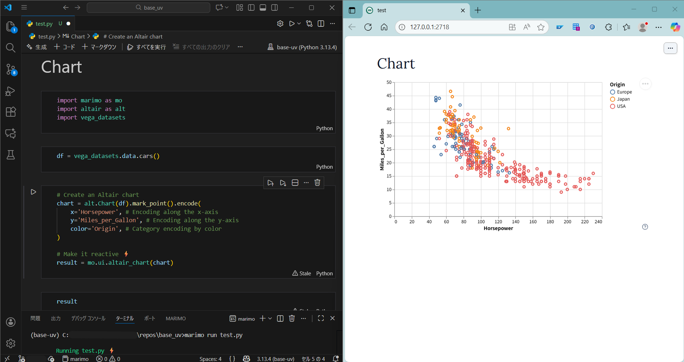Viewport: 684px width, 362px height.
Task: Split the chart cell using split icon
Action: pyautogui.click(x=295, y=182)
